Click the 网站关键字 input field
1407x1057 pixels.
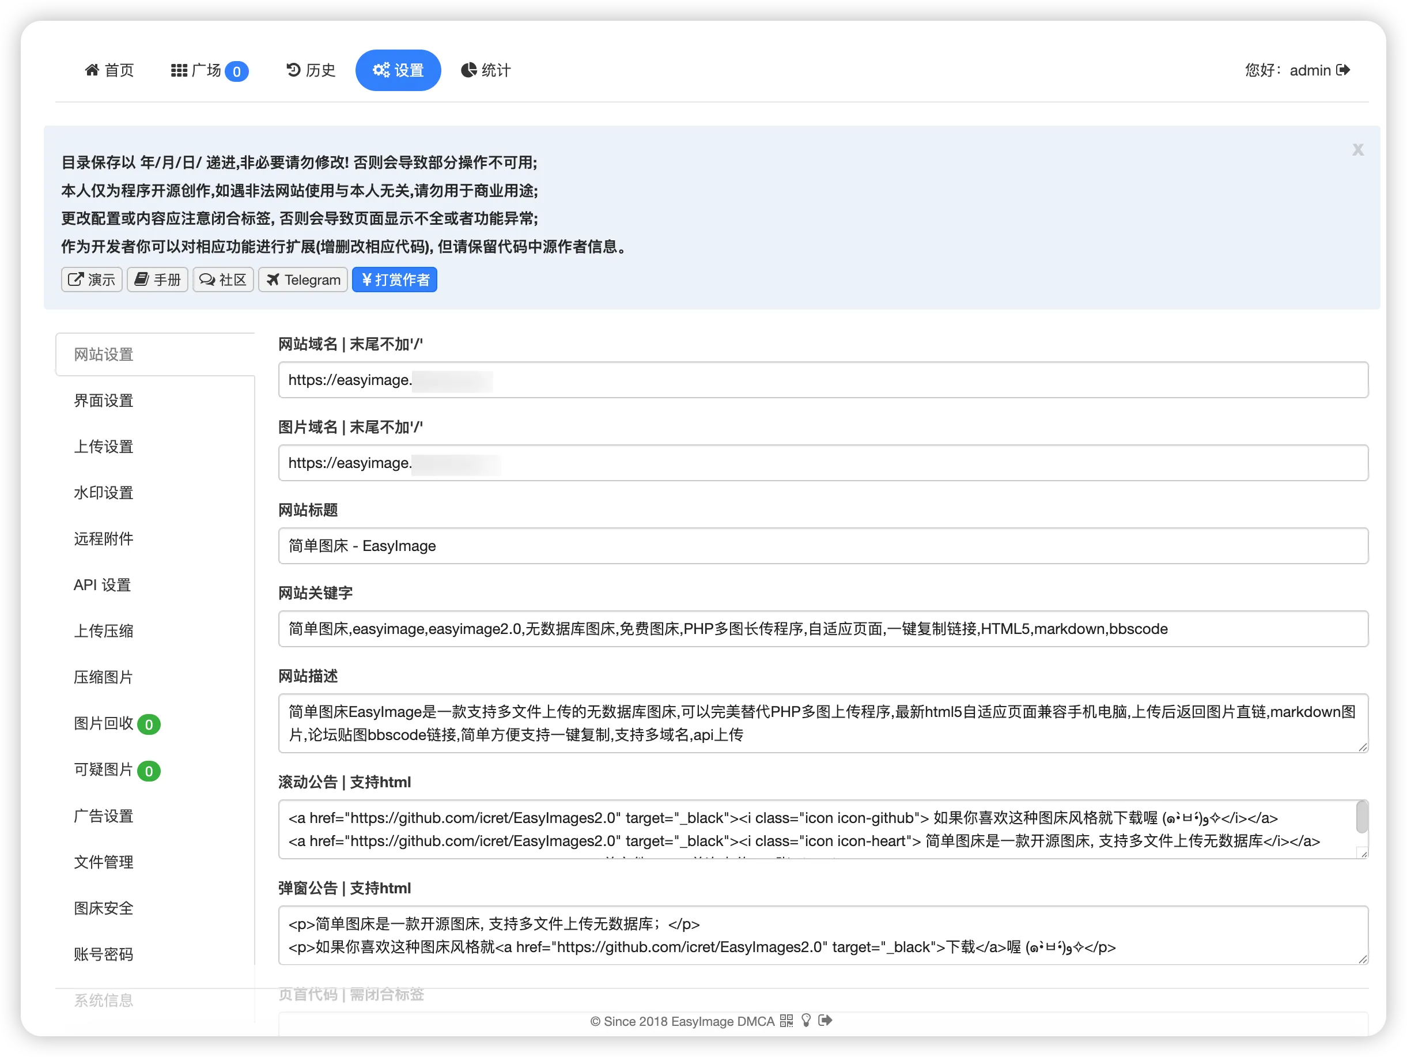pos(823,629)
